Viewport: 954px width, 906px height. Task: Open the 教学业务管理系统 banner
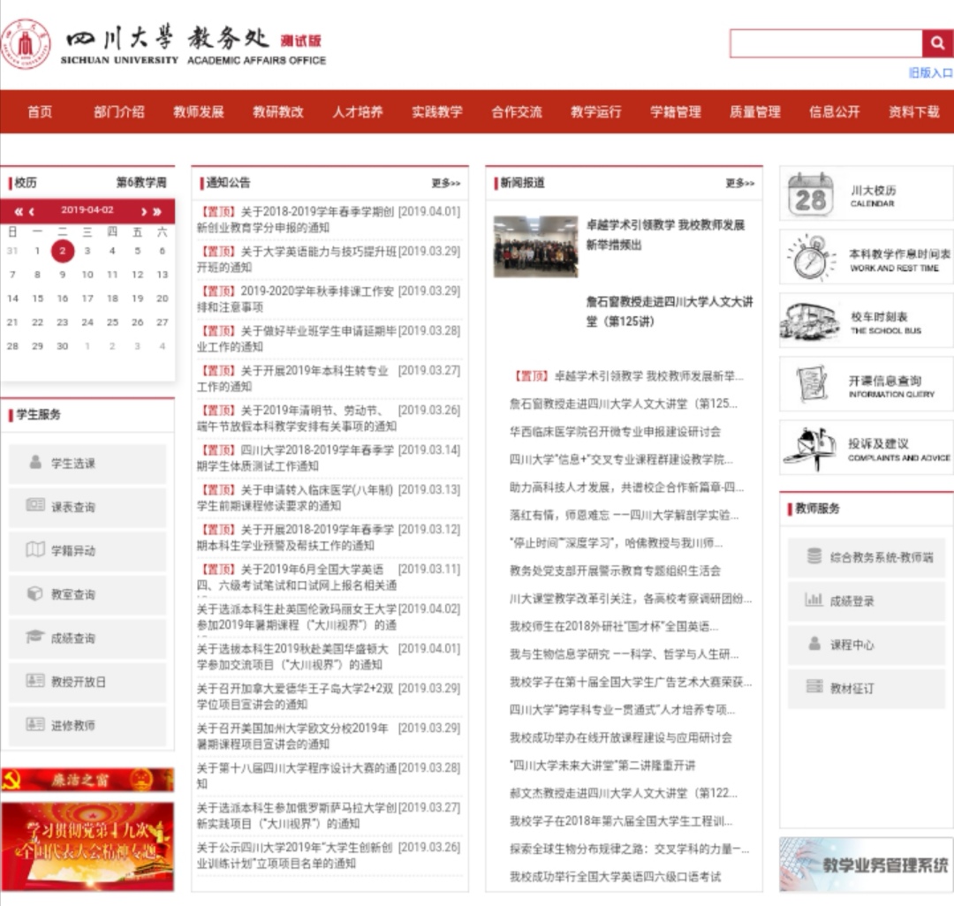(866, 864)
